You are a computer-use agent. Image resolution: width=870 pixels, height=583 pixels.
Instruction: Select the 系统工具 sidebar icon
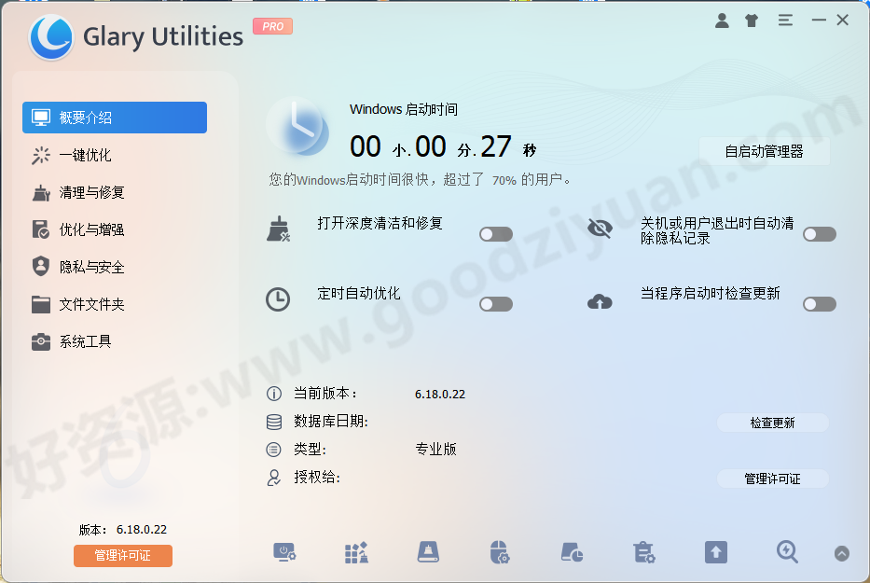click(41, 341)
